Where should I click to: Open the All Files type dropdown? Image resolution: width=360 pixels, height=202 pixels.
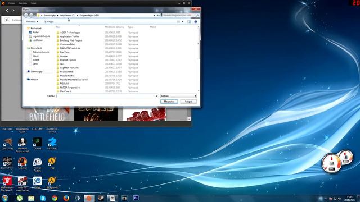click(x=178, y=96)
